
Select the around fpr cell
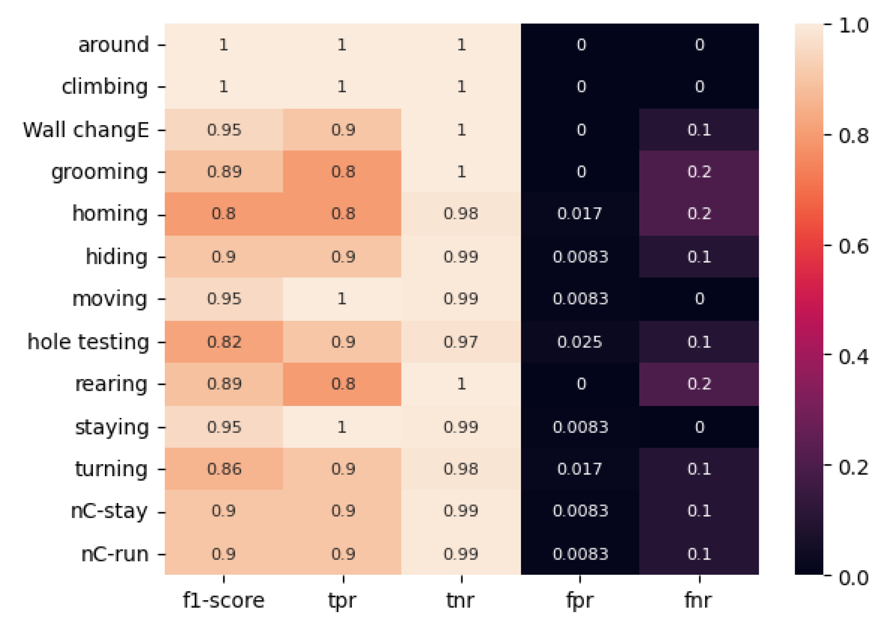tap(580, 45)
